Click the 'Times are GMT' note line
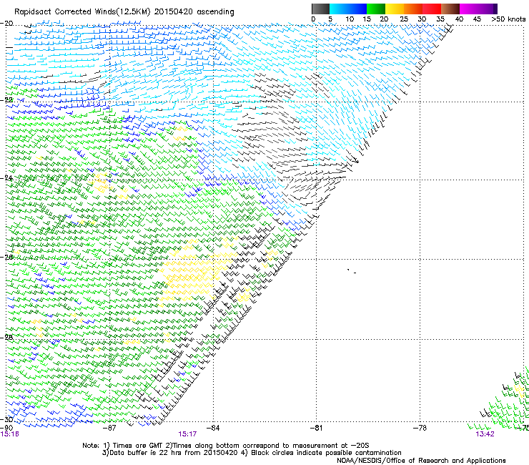Viewport: 529px width, 465px height. click(x=226, y=446)
